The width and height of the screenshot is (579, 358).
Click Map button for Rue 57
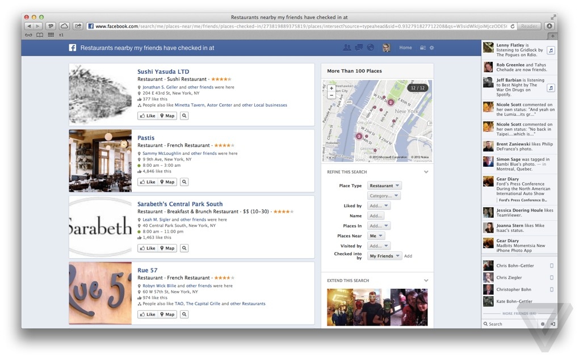tap(167, 314)
